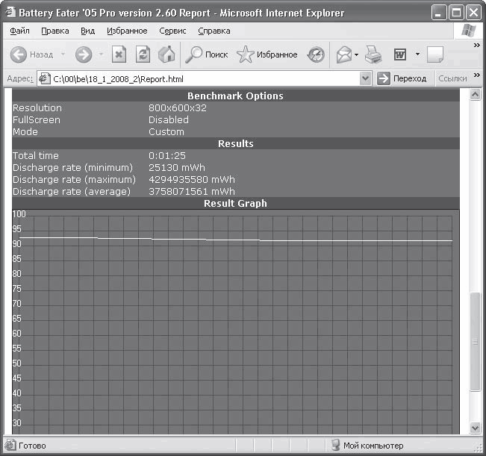Click the address field with Report.html path

pyautogui.click(x=199, y=78)
